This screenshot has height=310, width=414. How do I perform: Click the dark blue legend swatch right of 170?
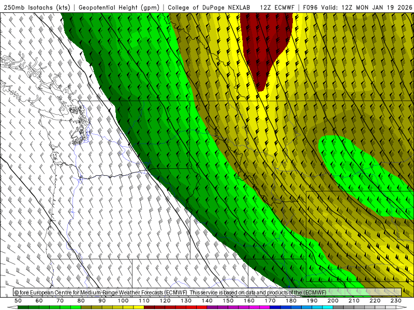pyautogui.click(x=275, y=307)
